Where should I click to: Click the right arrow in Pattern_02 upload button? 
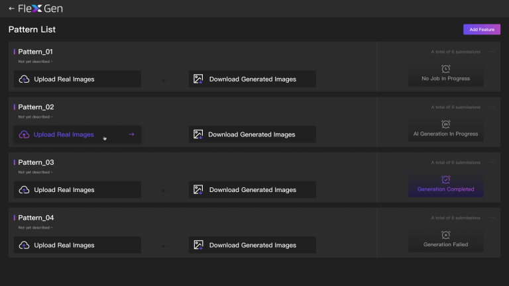pyautogui.click(x=131, y=134)
